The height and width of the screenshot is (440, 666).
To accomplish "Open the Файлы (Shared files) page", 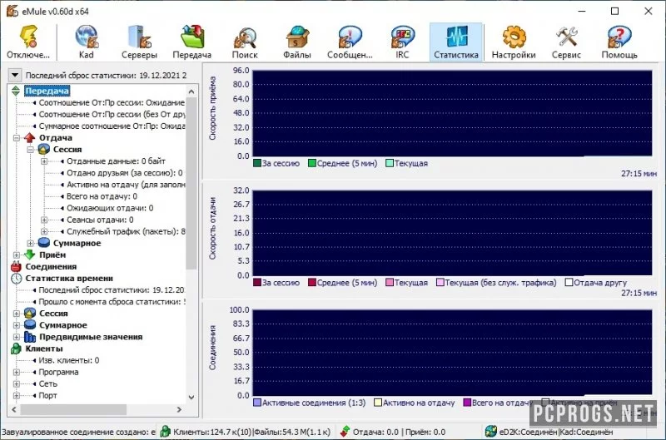I will 297,42.
